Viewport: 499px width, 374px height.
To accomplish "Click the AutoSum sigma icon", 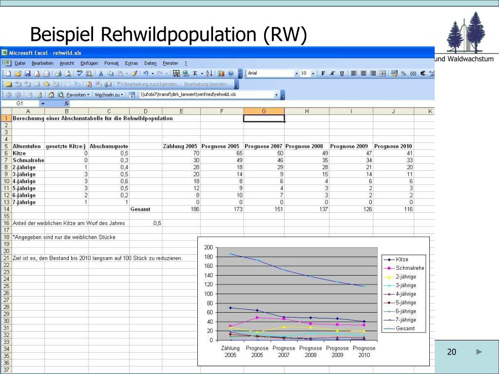I will click(x=195, y=74).
